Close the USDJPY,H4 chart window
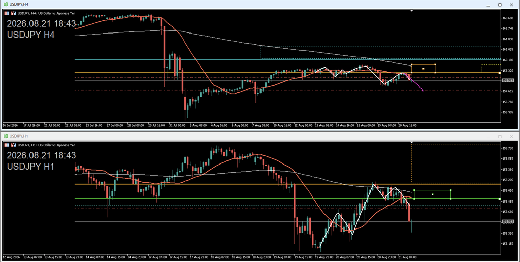The width and height of the screenshot is (520, 262). pos(511,5)
